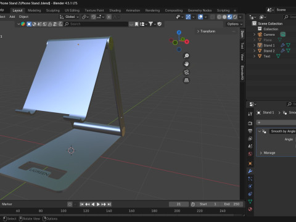Click the Marker menu in timeline
Image resolution: width=296 pixels, height=222 pixels.
(x=7, y=204)
